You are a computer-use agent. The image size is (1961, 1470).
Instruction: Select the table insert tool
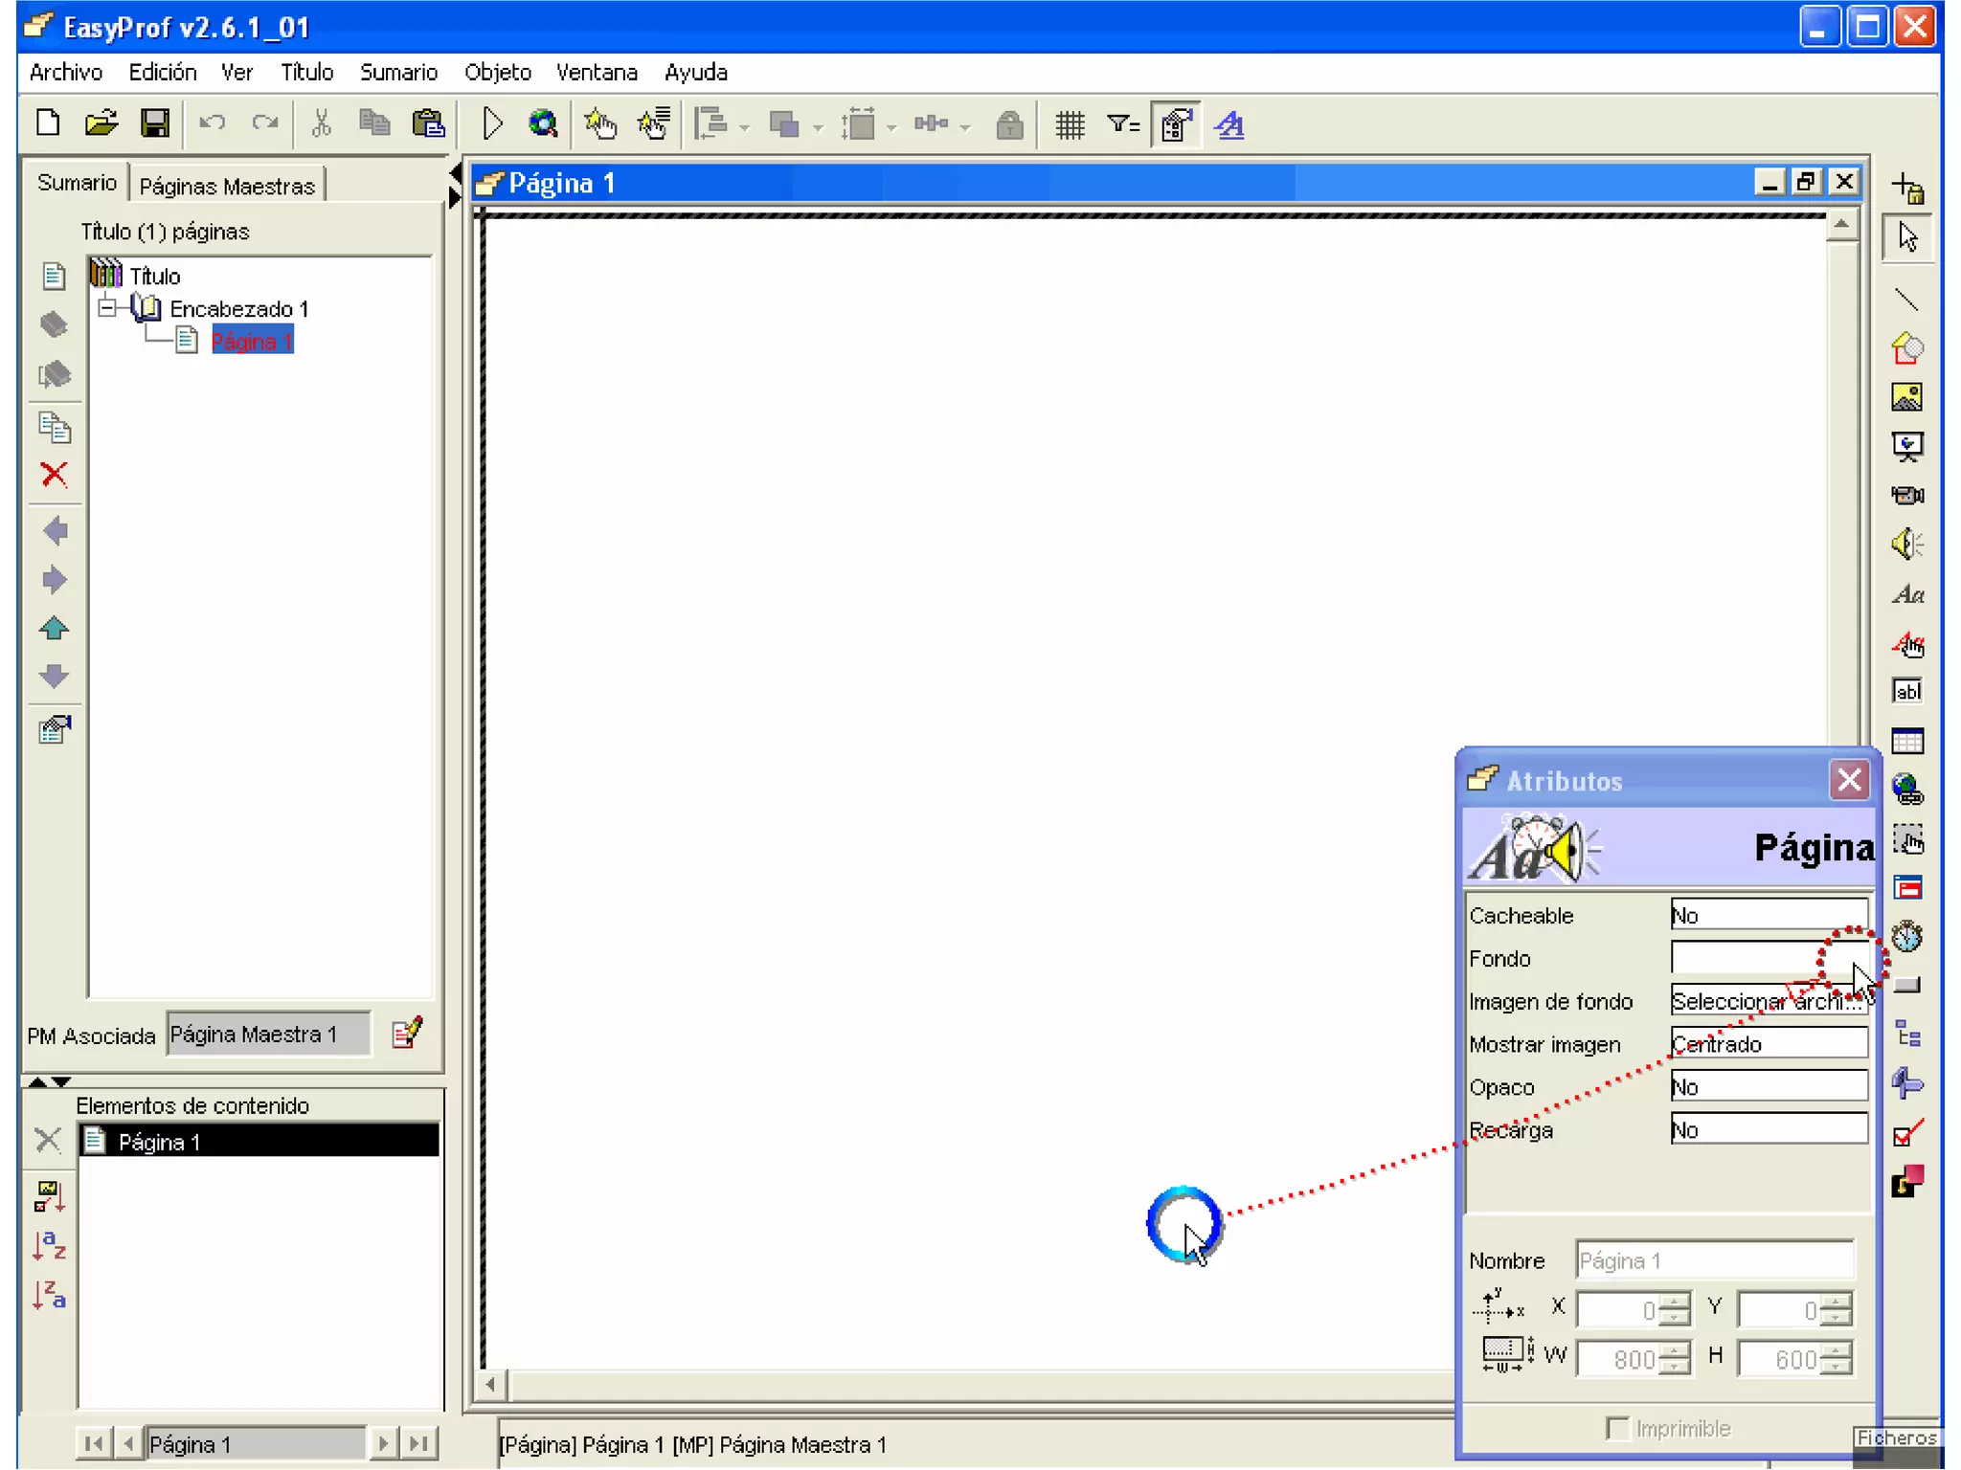(1907, 742)
